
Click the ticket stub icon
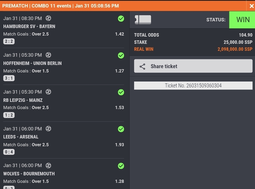tap(143, 20)
